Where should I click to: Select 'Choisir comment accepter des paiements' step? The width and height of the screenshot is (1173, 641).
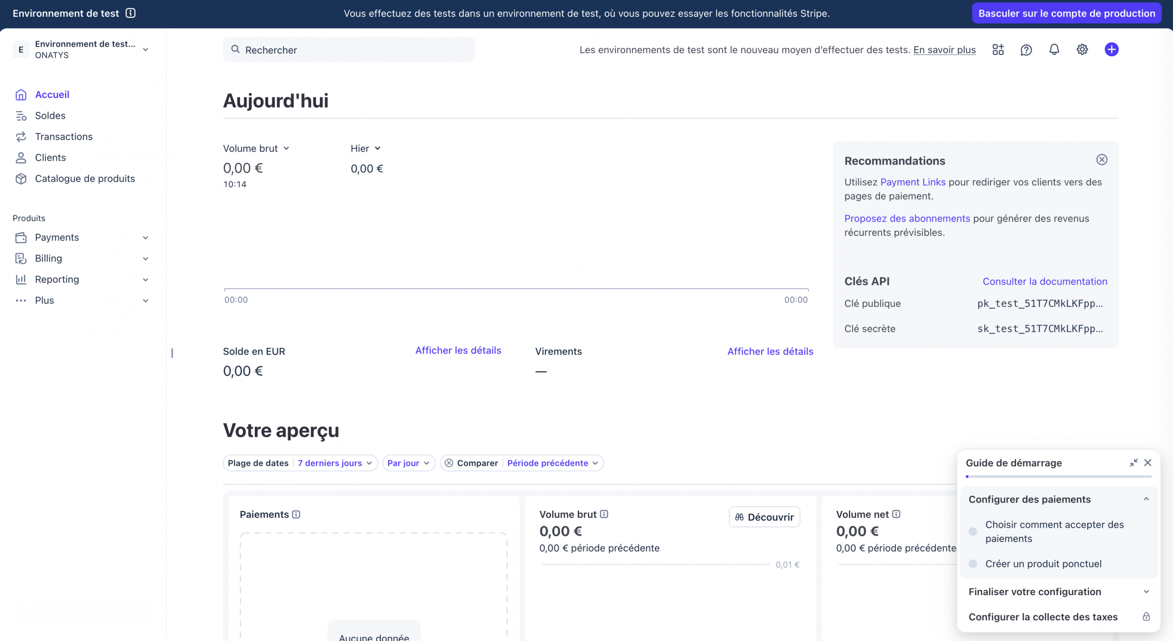point(1054,531)
